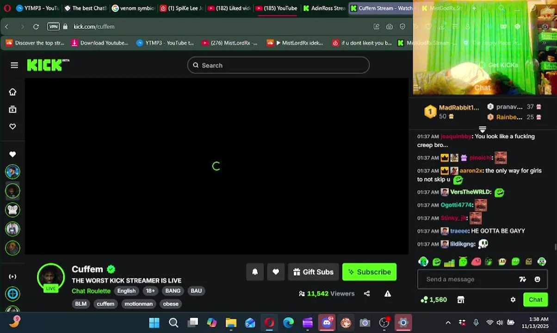Select the obese tag
The height and width of the screenshot is (333, 557).
(171, 304)
